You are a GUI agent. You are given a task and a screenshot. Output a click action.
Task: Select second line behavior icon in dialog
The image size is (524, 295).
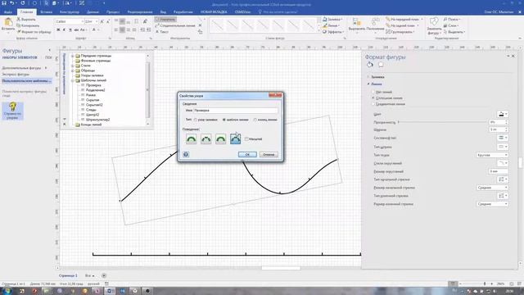click(x=206, y=138)
